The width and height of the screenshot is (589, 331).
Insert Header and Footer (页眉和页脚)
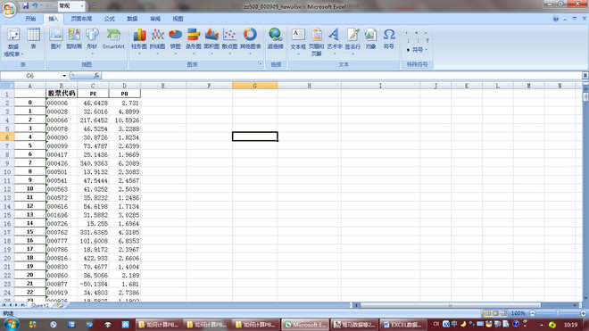pyautogui.click(x=316, y=42)
